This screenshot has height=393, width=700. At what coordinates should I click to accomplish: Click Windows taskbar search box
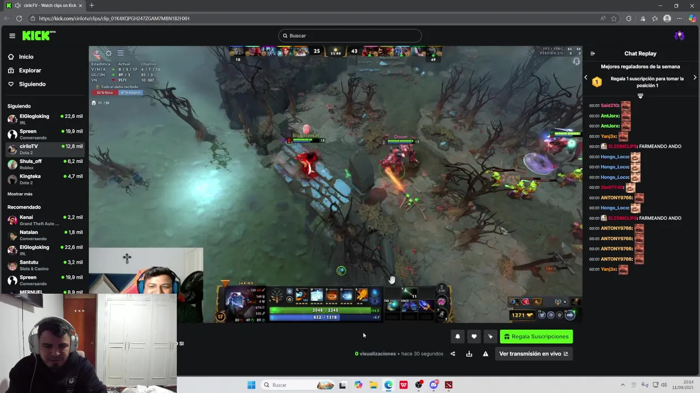click(297, 385)
